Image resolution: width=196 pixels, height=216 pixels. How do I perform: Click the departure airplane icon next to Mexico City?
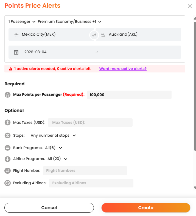click(x=16, y=34)
